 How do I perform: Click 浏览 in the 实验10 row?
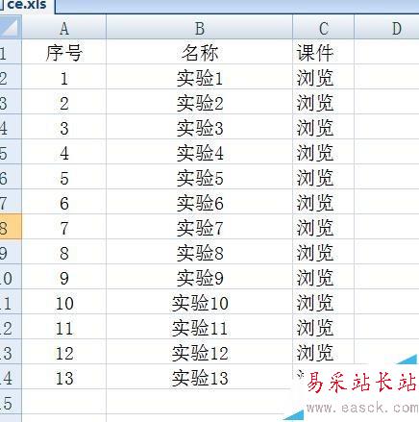pyautogui.click(x=323, y=303)
